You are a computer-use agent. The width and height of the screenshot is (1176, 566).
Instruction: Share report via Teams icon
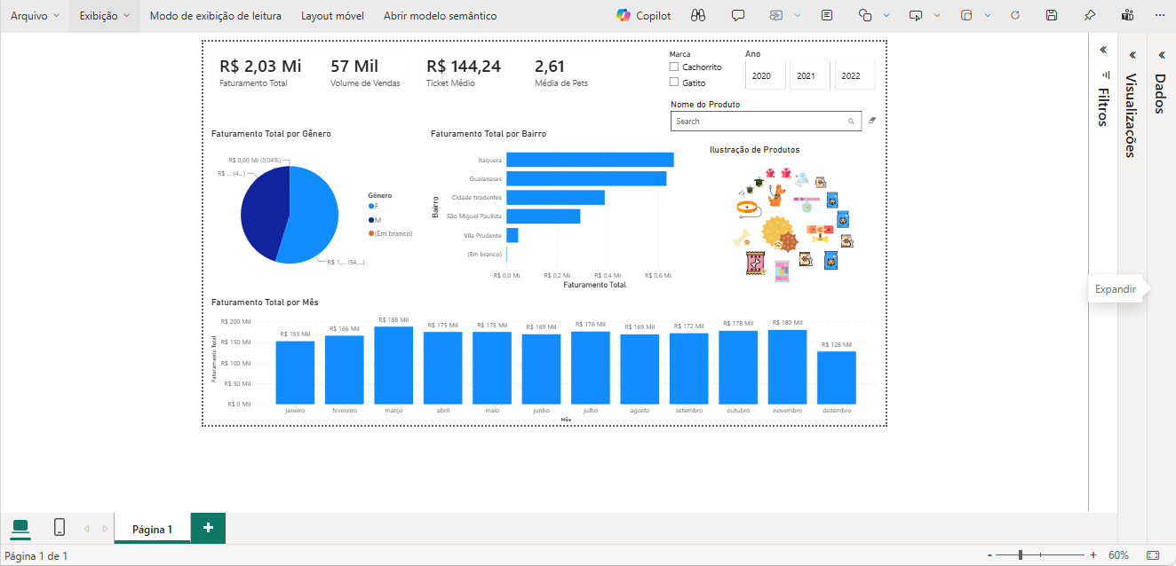pyautogui.click(x=1128, y=16)
